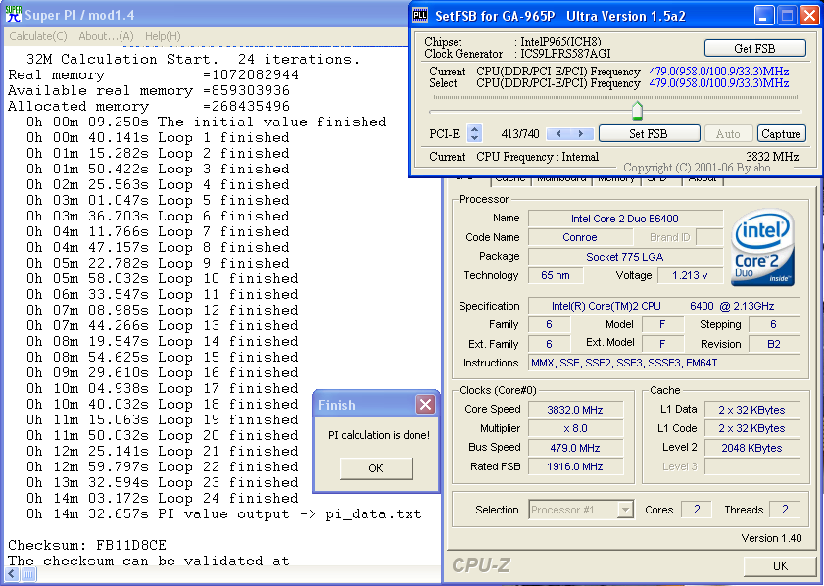
Task: Click the Super PI horizontal scrollbar thumb
Action: pyautogui.click(x=28, y=574)
